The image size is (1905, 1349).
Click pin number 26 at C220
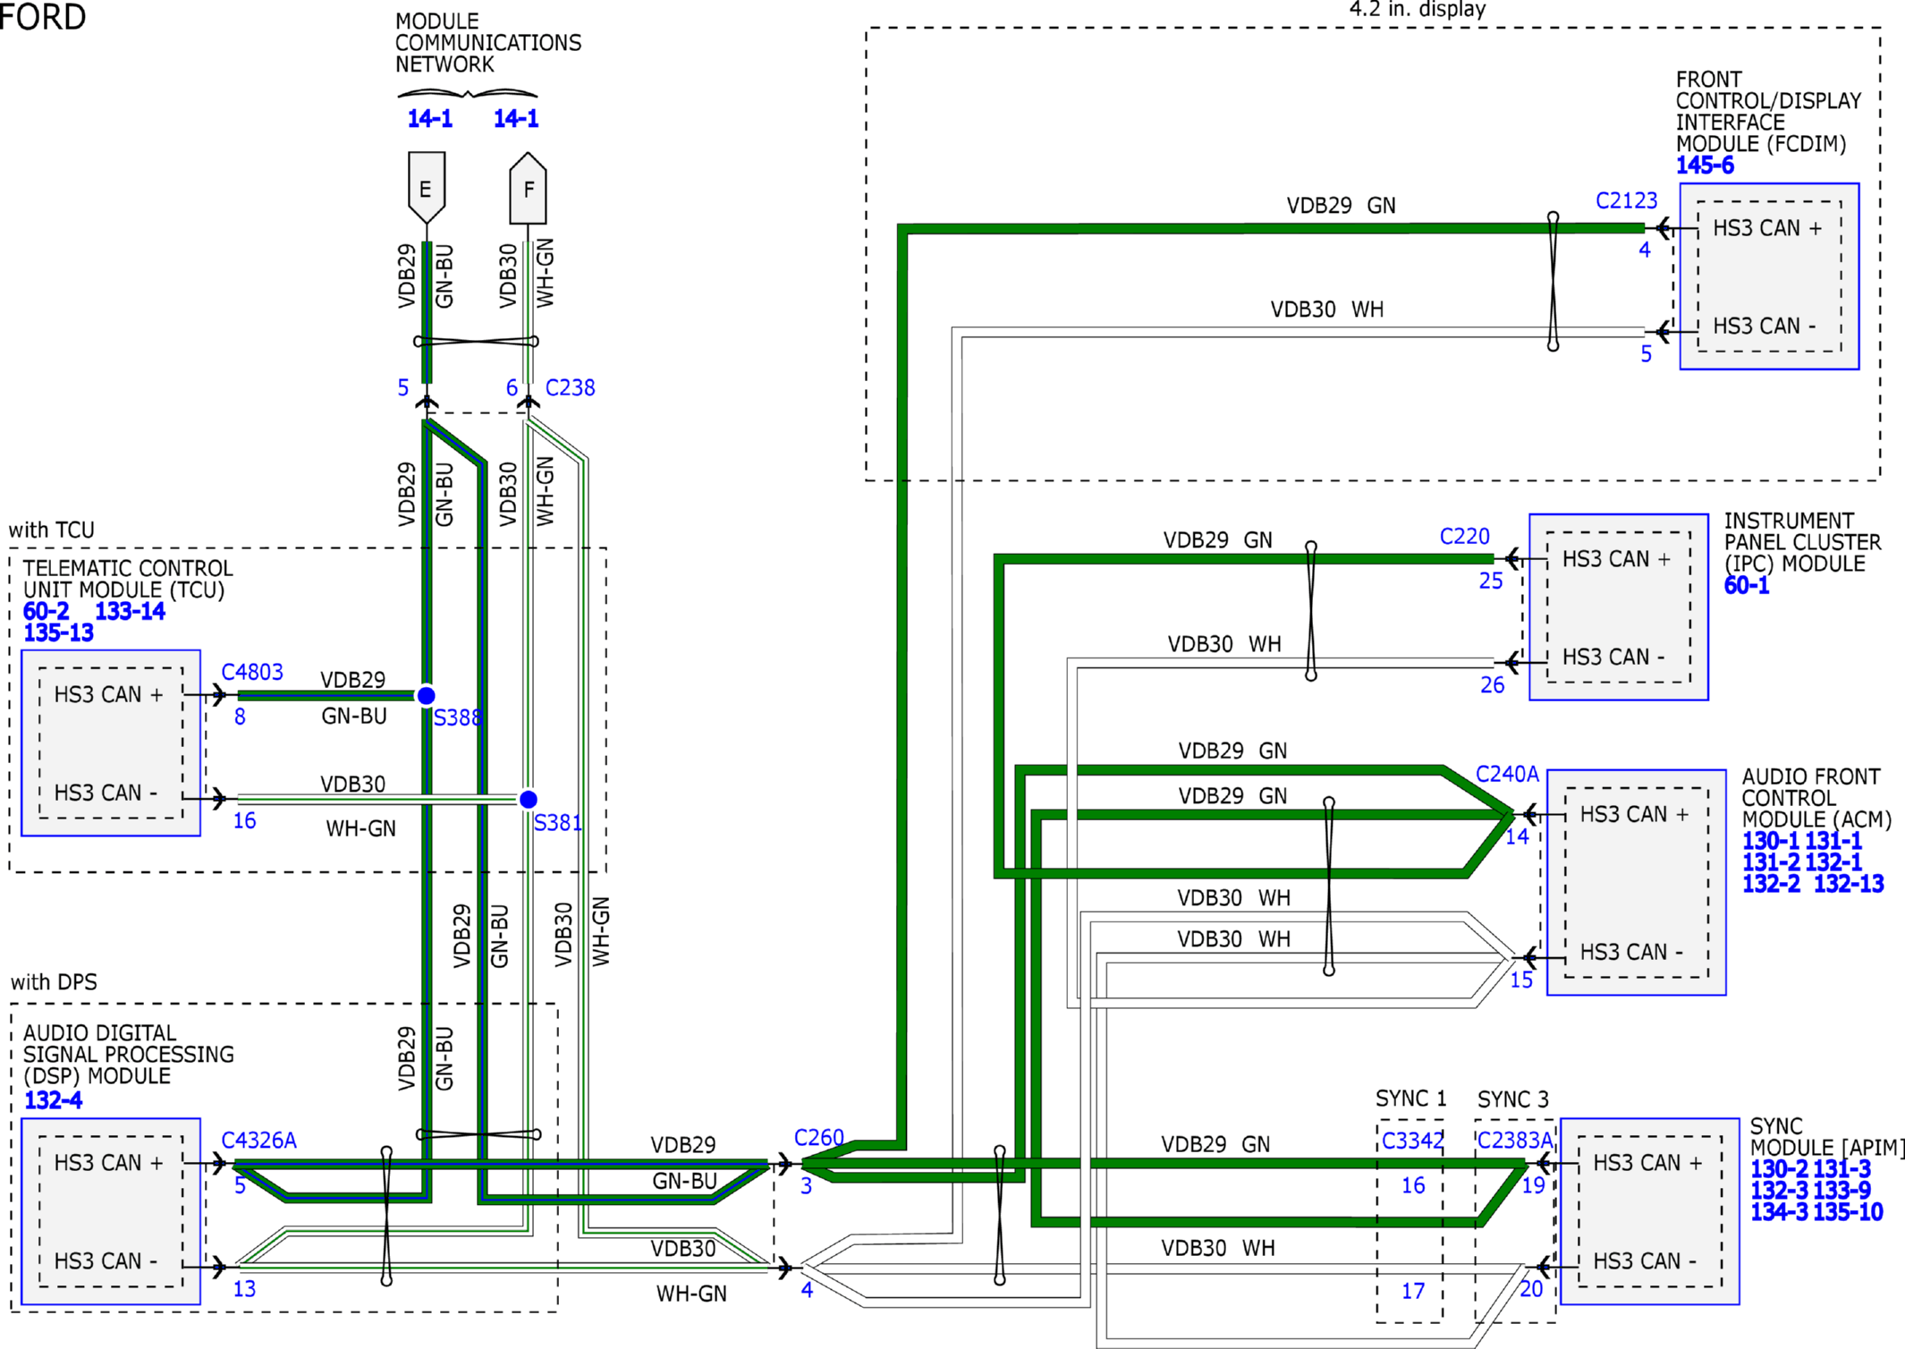pyautogui.click(x=1492, y=685)
